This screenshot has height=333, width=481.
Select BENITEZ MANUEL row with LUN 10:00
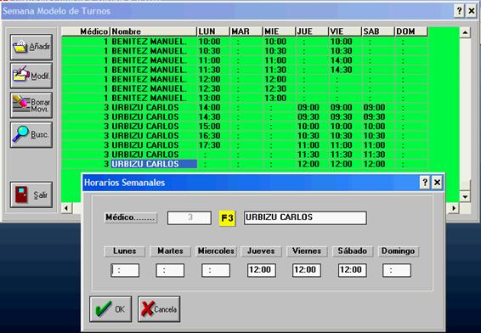pos(245,42)
